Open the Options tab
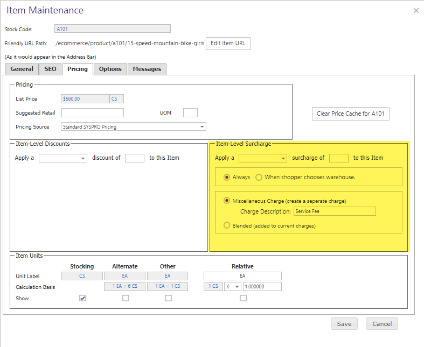Viewport: 424px width, 347px height. click(110, 69)
